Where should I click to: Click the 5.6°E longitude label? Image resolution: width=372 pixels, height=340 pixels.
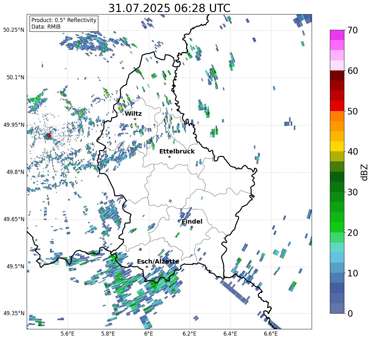pos(68,334)
